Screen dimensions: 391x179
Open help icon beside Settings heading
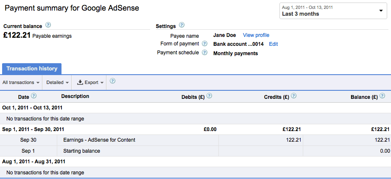click(x=182, y=25)
